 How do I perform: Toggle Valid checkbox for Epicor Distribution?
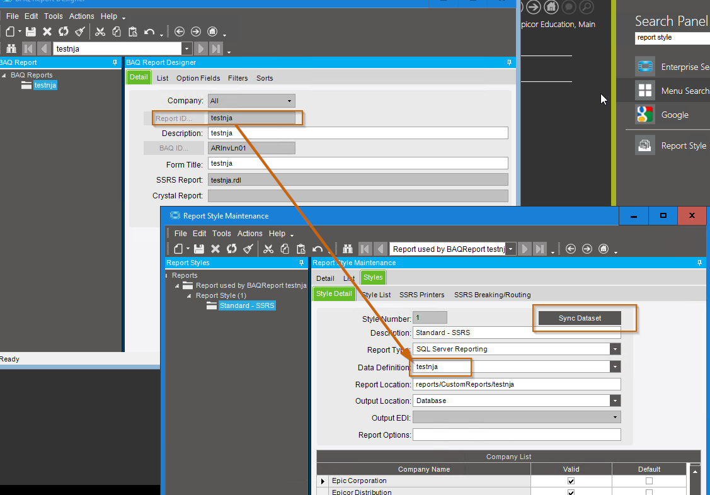(x=571, y=492)
